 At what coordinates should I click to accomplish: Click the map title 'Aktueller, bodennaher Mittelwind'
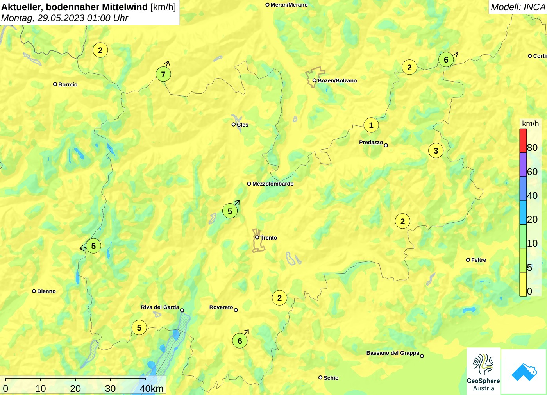[75, 7]
